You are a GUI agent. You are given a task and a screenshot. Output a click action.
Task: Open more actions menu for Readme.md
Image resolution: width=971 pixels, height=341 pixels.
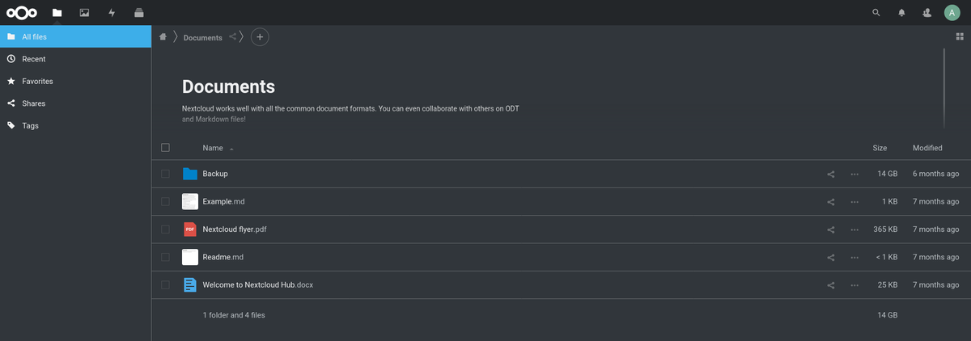pos(854,257)
